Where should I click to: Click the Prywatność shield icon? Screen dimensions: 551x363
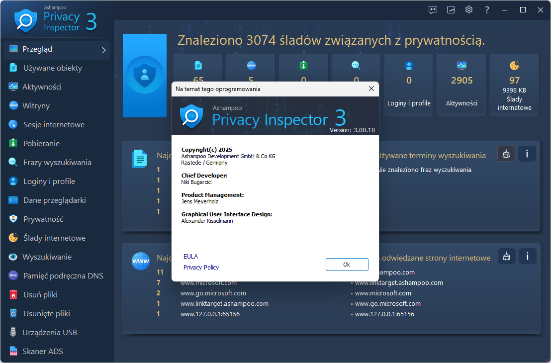tap(13, 219)
